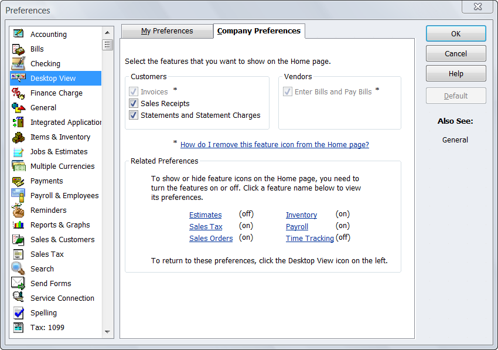498x350 pixels.
Task: Open the Finance Charge icon
Action: pos(18,93)
